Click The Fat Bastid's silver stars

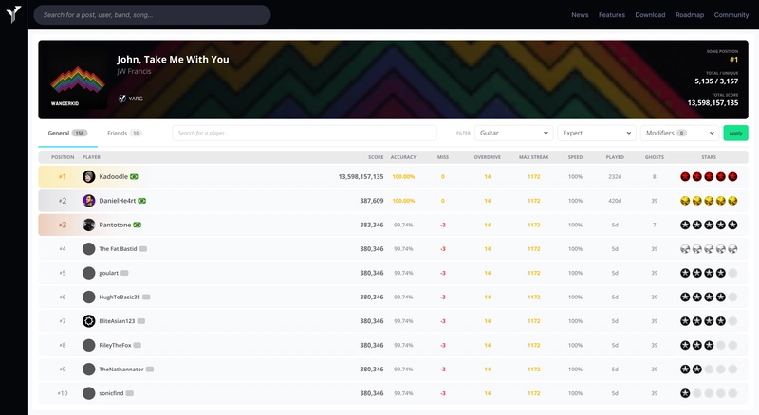coord(709,248)
